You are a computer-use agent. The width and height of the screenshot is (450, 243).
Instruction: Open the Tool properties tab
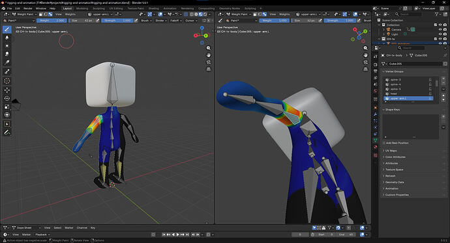pyautogui.click(x=376, y=57)
